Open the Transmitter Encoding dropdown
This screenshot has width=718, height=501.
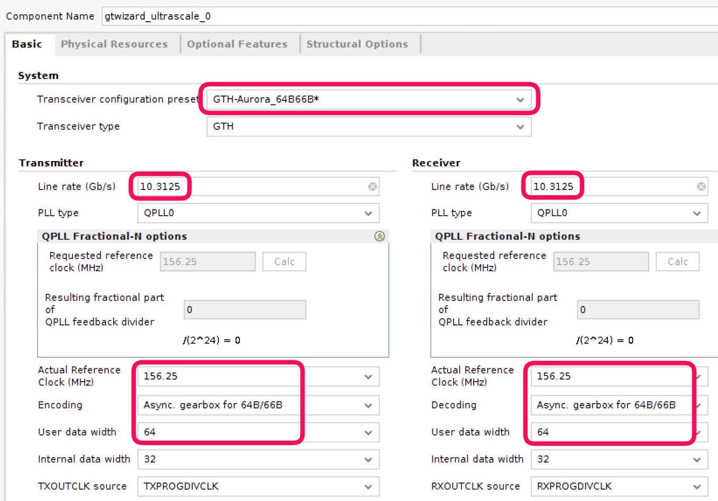click(368, 405)
